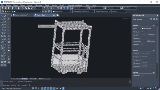
Task: Click the Redo arrow icon
Action: point(39,8)
